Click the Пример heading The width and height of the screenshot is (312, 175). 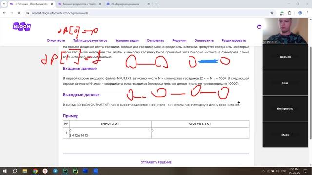click(71, 116)
